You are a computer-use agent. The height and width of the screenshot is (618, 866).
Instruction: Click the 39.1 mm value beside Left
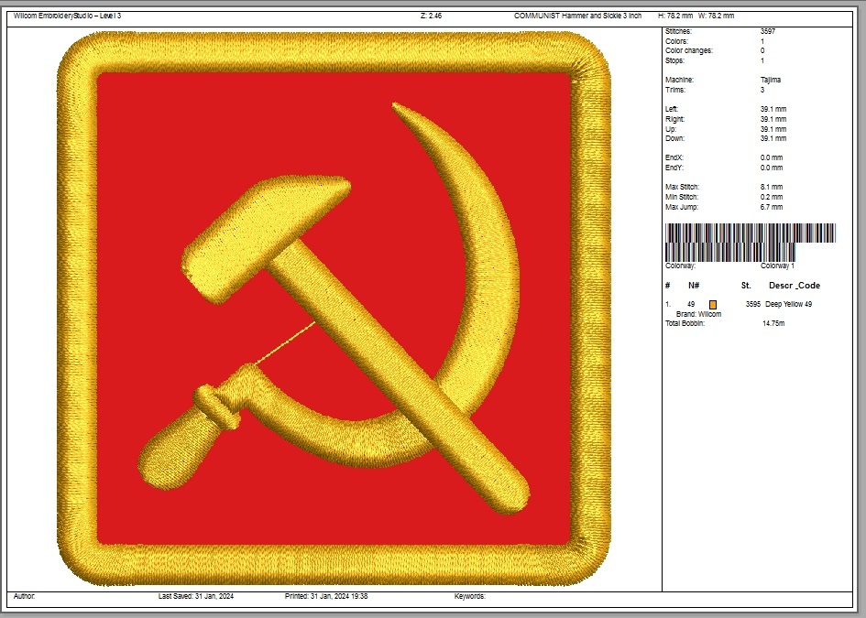point(773,109)
